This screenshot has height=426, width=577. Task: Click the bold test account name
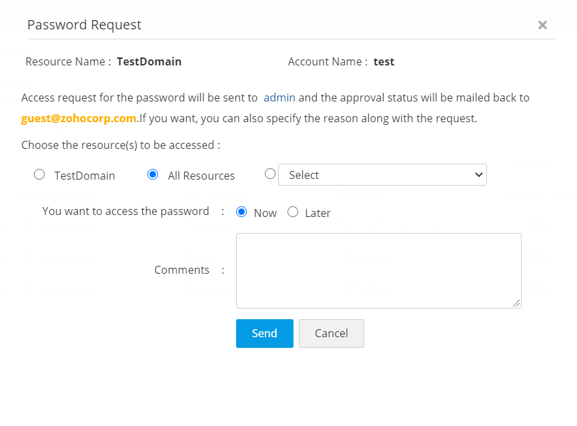(x=384, y=61)
